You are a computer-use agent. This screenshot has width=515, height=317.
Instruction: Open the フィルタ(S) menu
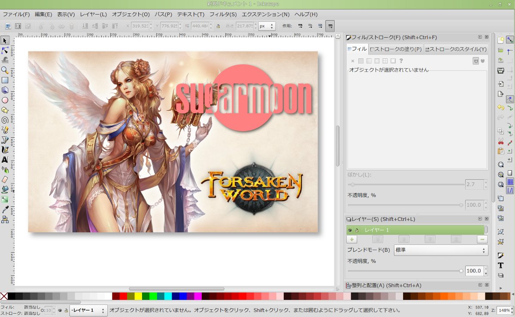(223, 14)
